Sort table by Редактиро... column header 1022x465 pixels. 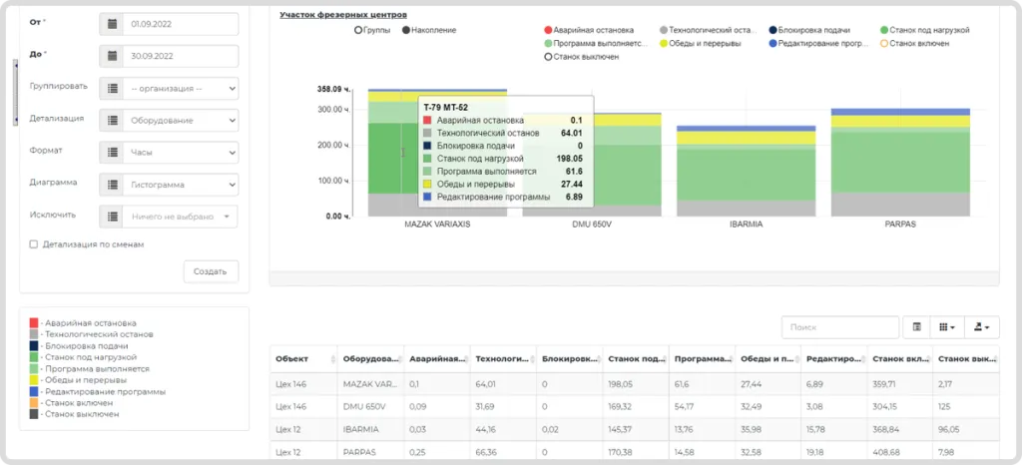tap(835, 359)
